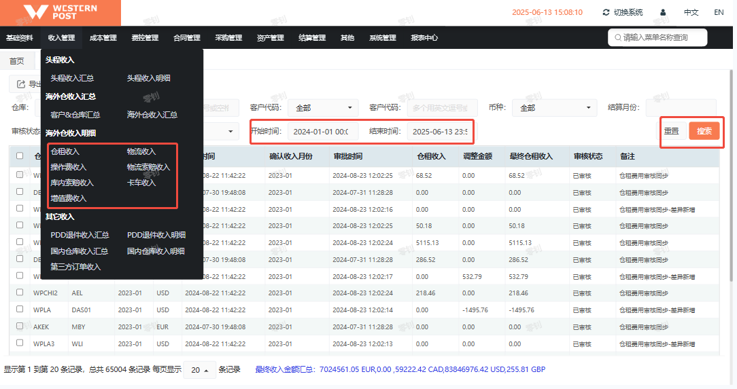Select 卡车收入 menu entry
The height and width of the screenshot is (389, 737).
[x=141, y=182]
